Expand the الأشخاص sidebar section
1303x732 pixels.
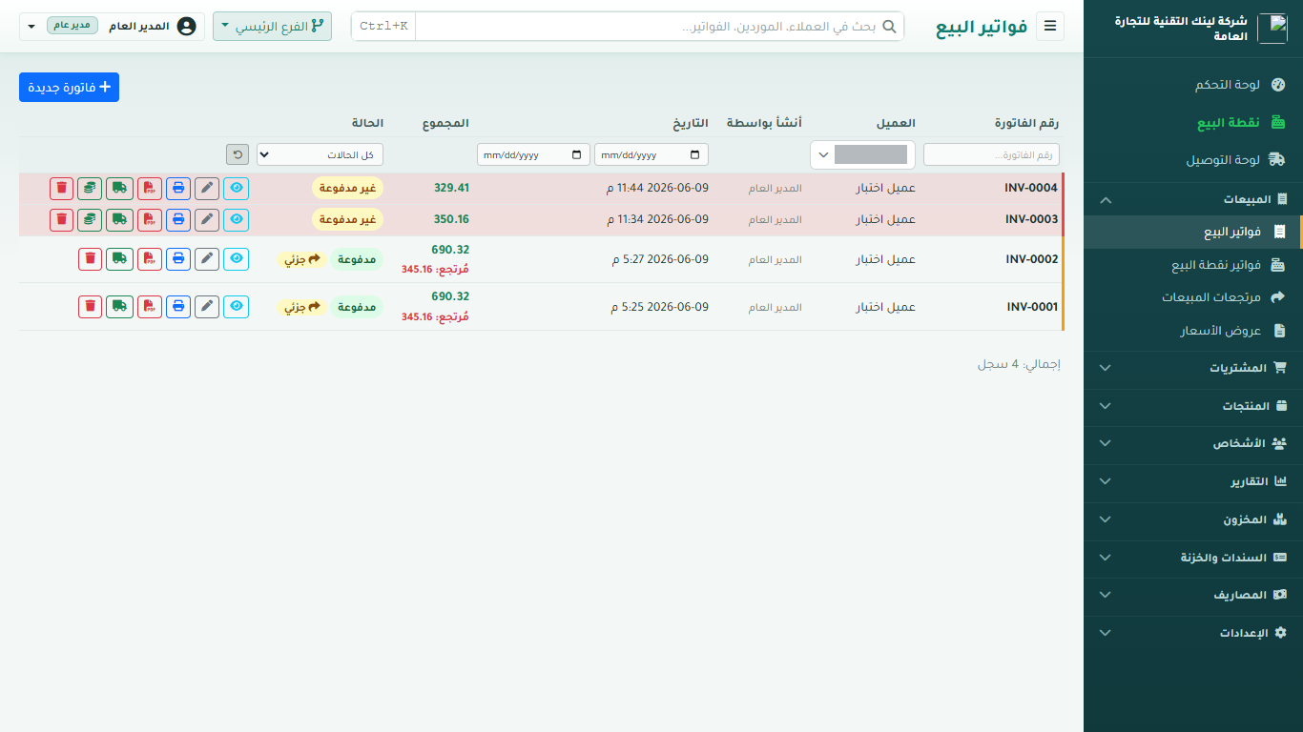click(x=1193, y=443)
